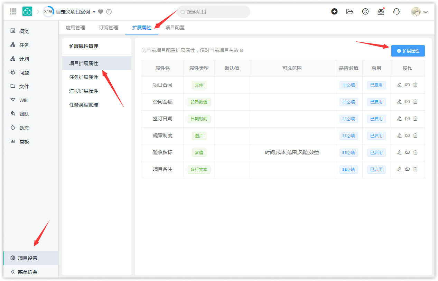The width and height of the screenshot is (438, 281).
Task: Click 非必填 tag in 项目合同 row
Action: coord(348,85)
